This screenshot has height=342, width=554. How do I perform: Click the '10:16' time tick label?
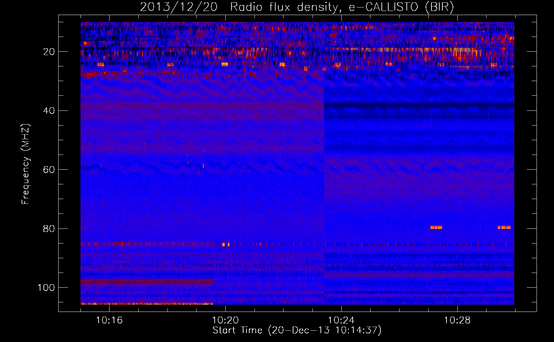tap(109, 320)
